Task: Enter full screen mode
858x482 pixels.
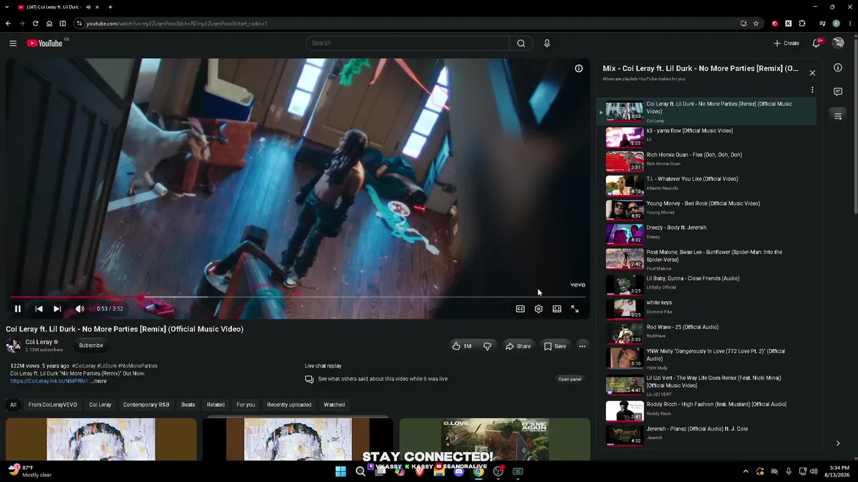Action: click(574, 309)
